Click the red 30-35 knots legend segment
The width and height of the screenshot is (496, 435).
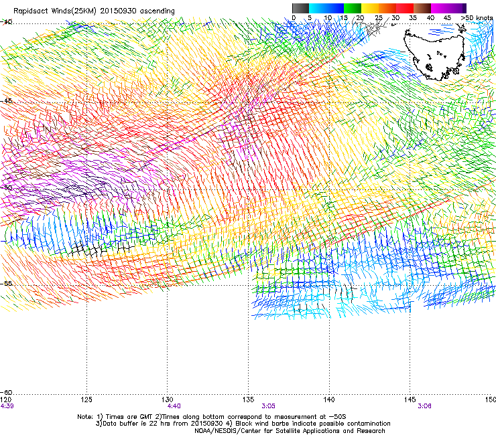tap(405, 8)
